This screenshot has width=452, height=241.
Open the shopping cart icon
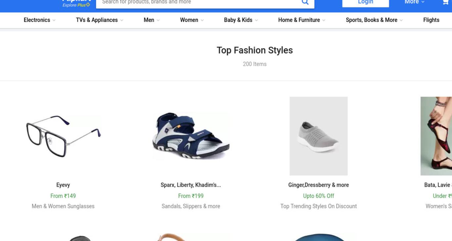coord(446,2)
